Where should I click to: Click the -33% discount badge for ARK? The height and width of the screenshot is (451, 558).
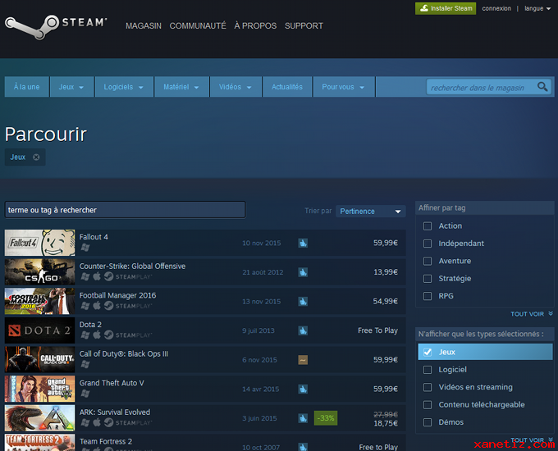(326, 418)
